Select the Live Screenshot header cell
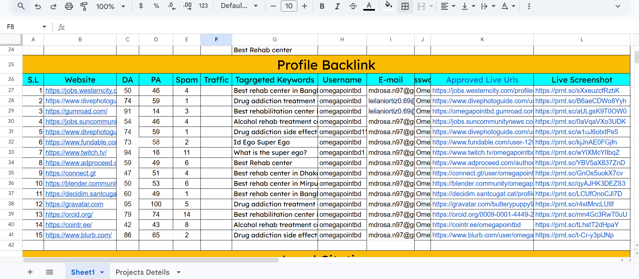This screenshot has width=639, height=279. [582, 80]
